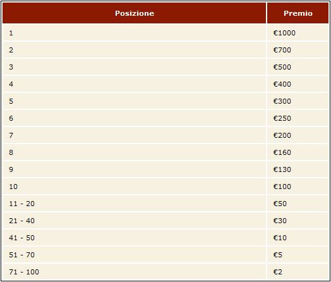Click the Premio column header

298,13
